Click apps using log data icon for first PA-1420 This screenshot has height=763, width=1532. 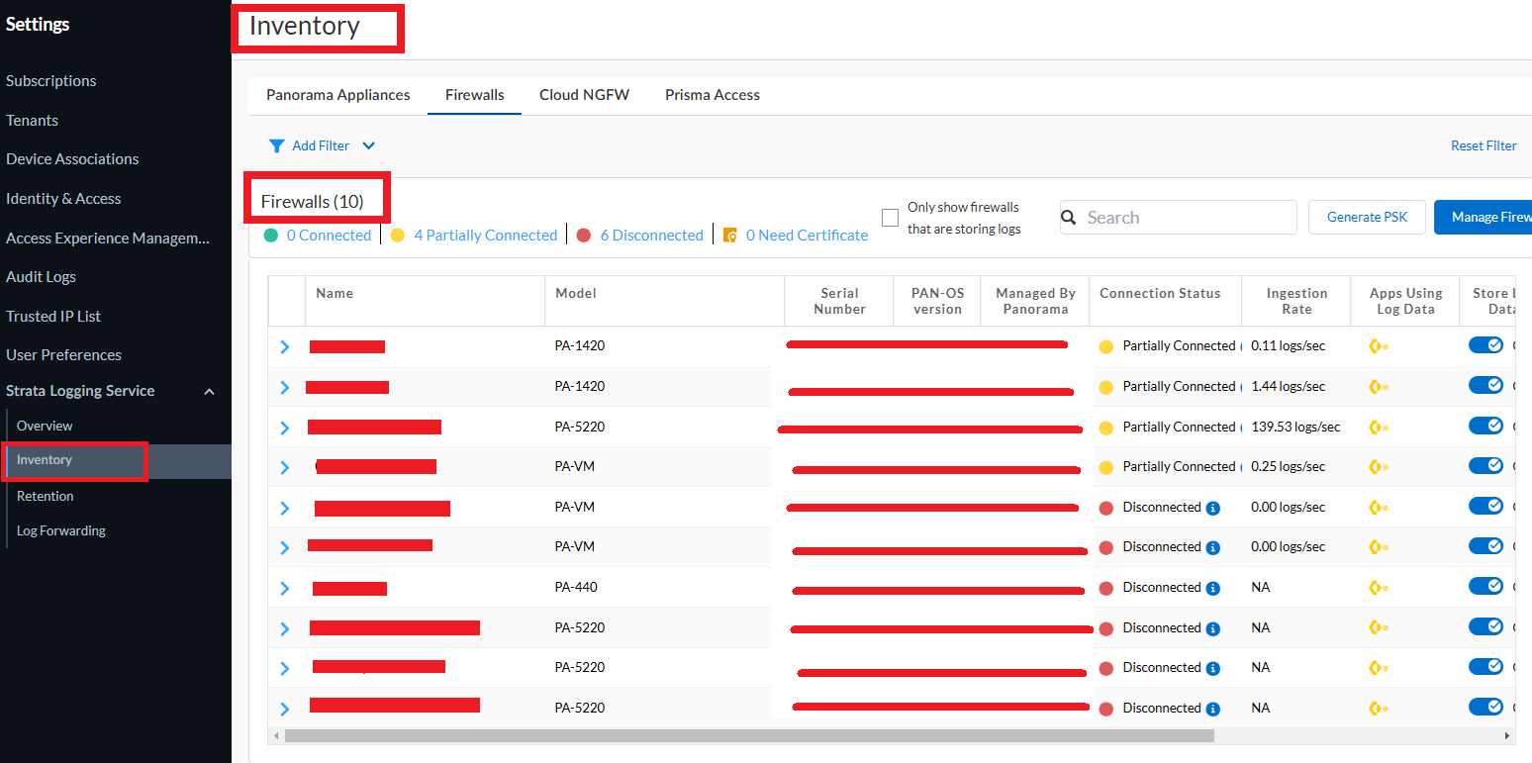(x=1378, y=346)
